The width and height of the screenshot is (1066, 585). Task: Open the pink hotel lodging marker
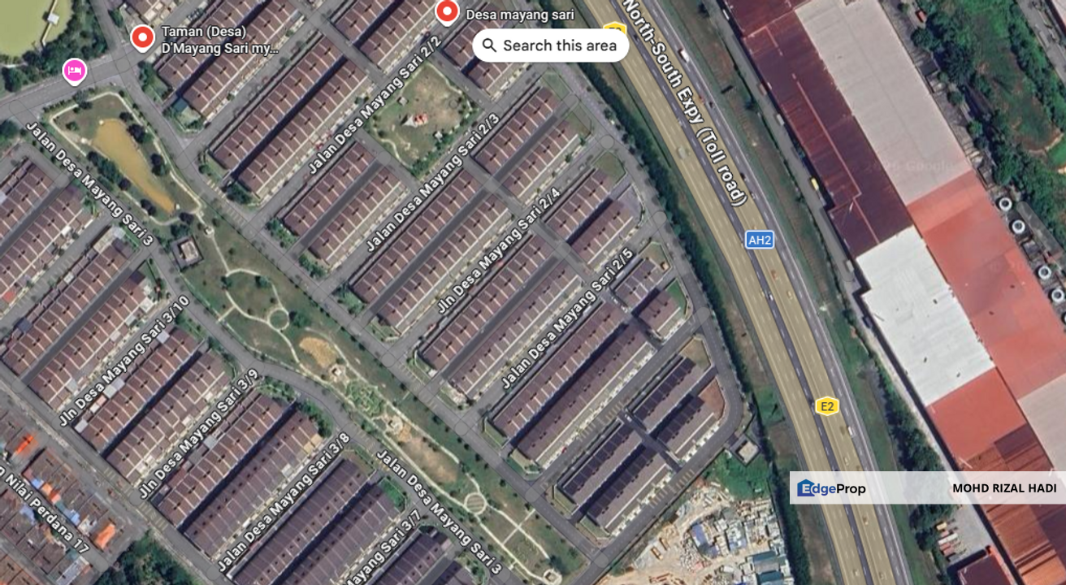[75, 71]
